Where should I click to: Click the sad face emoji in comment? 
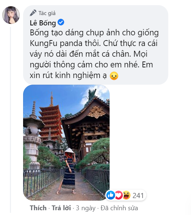[114, 76]
